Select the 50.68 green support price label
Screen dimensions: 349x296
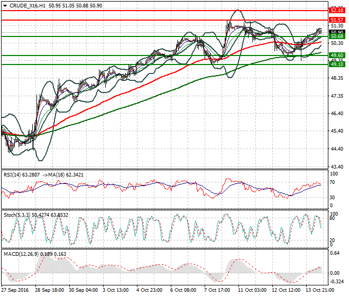(337, 36)
